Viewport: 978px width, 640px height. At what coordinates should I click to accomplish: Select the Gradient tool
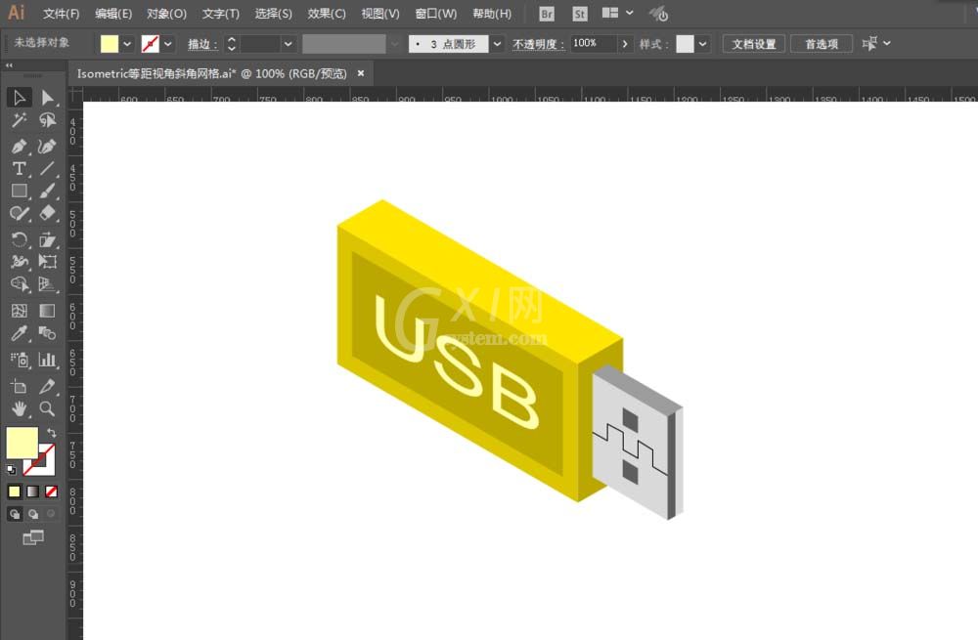[x=47, y=311]
